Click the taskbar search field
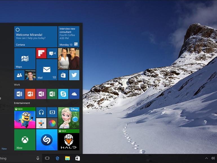Screen dimensions: 217x163 point(21,158)
